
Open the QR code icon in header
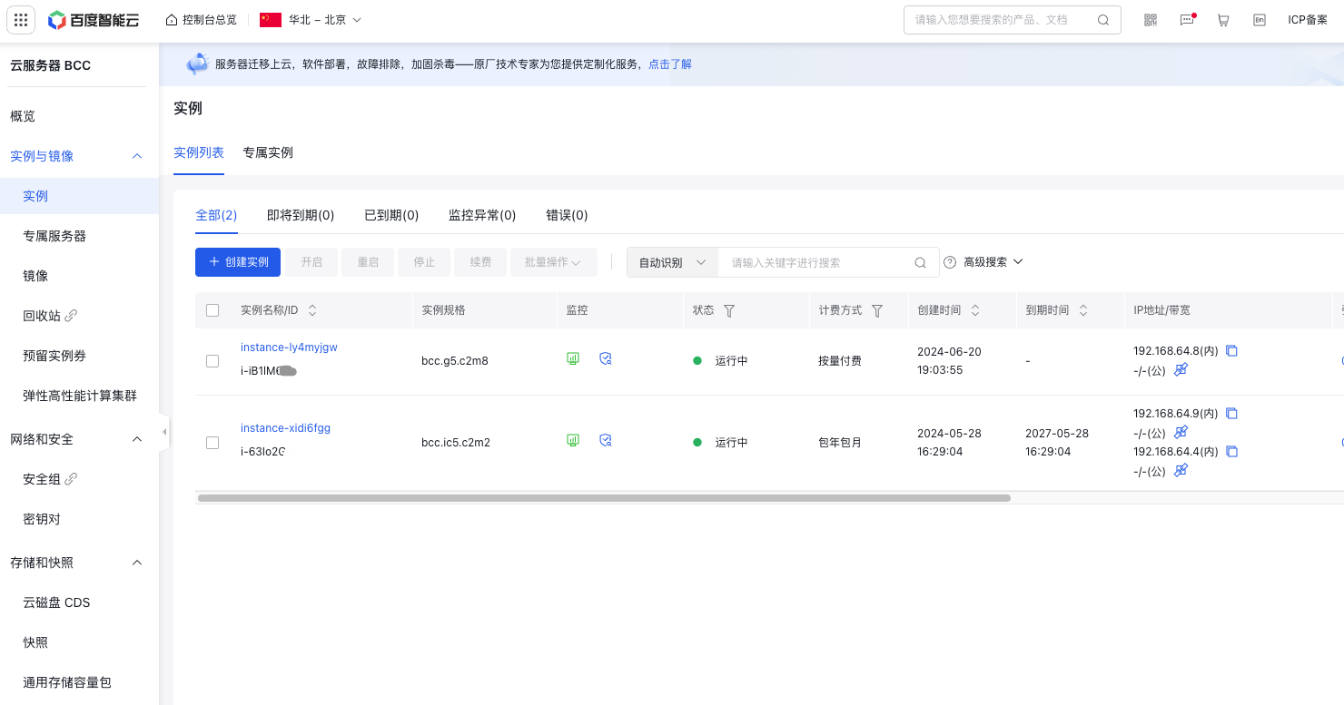click(1151, 20)
